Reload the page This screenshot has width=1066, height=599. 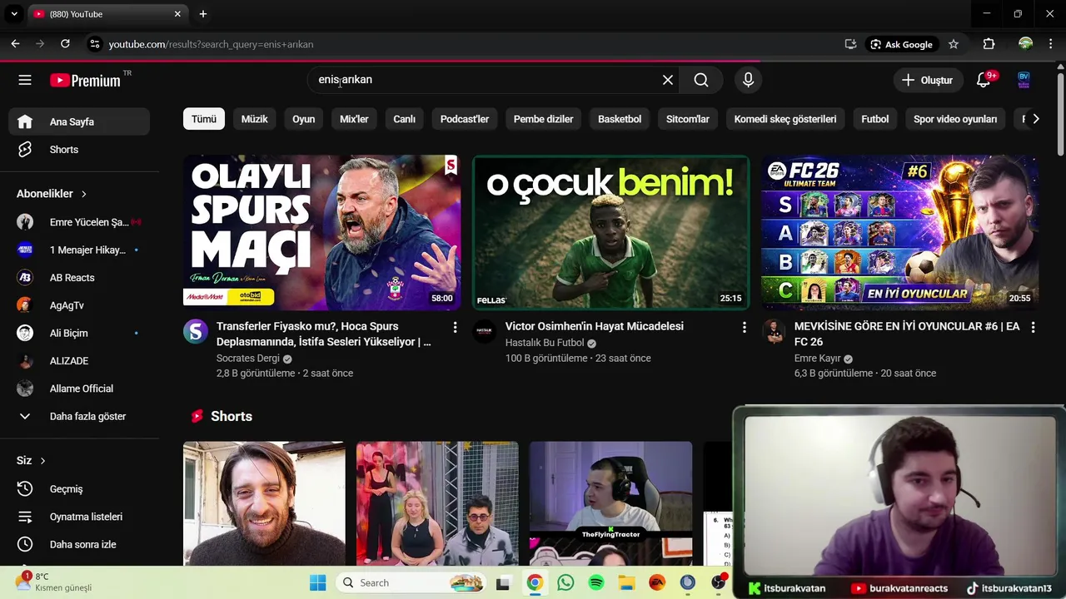(65, 44)
